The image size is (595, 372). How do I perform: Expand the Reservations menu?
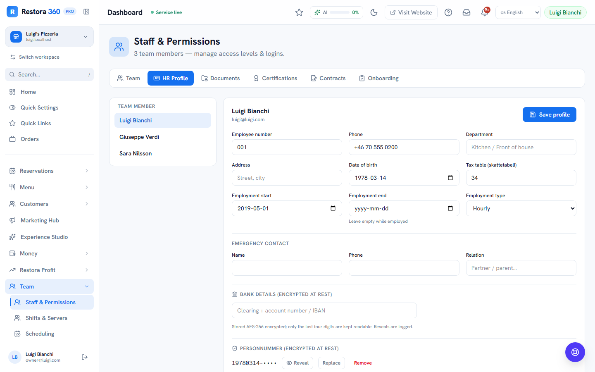[49, 171]
